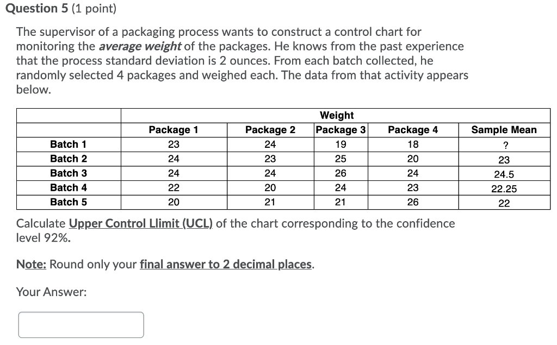Click the Weight column header

tap(336, 115)
